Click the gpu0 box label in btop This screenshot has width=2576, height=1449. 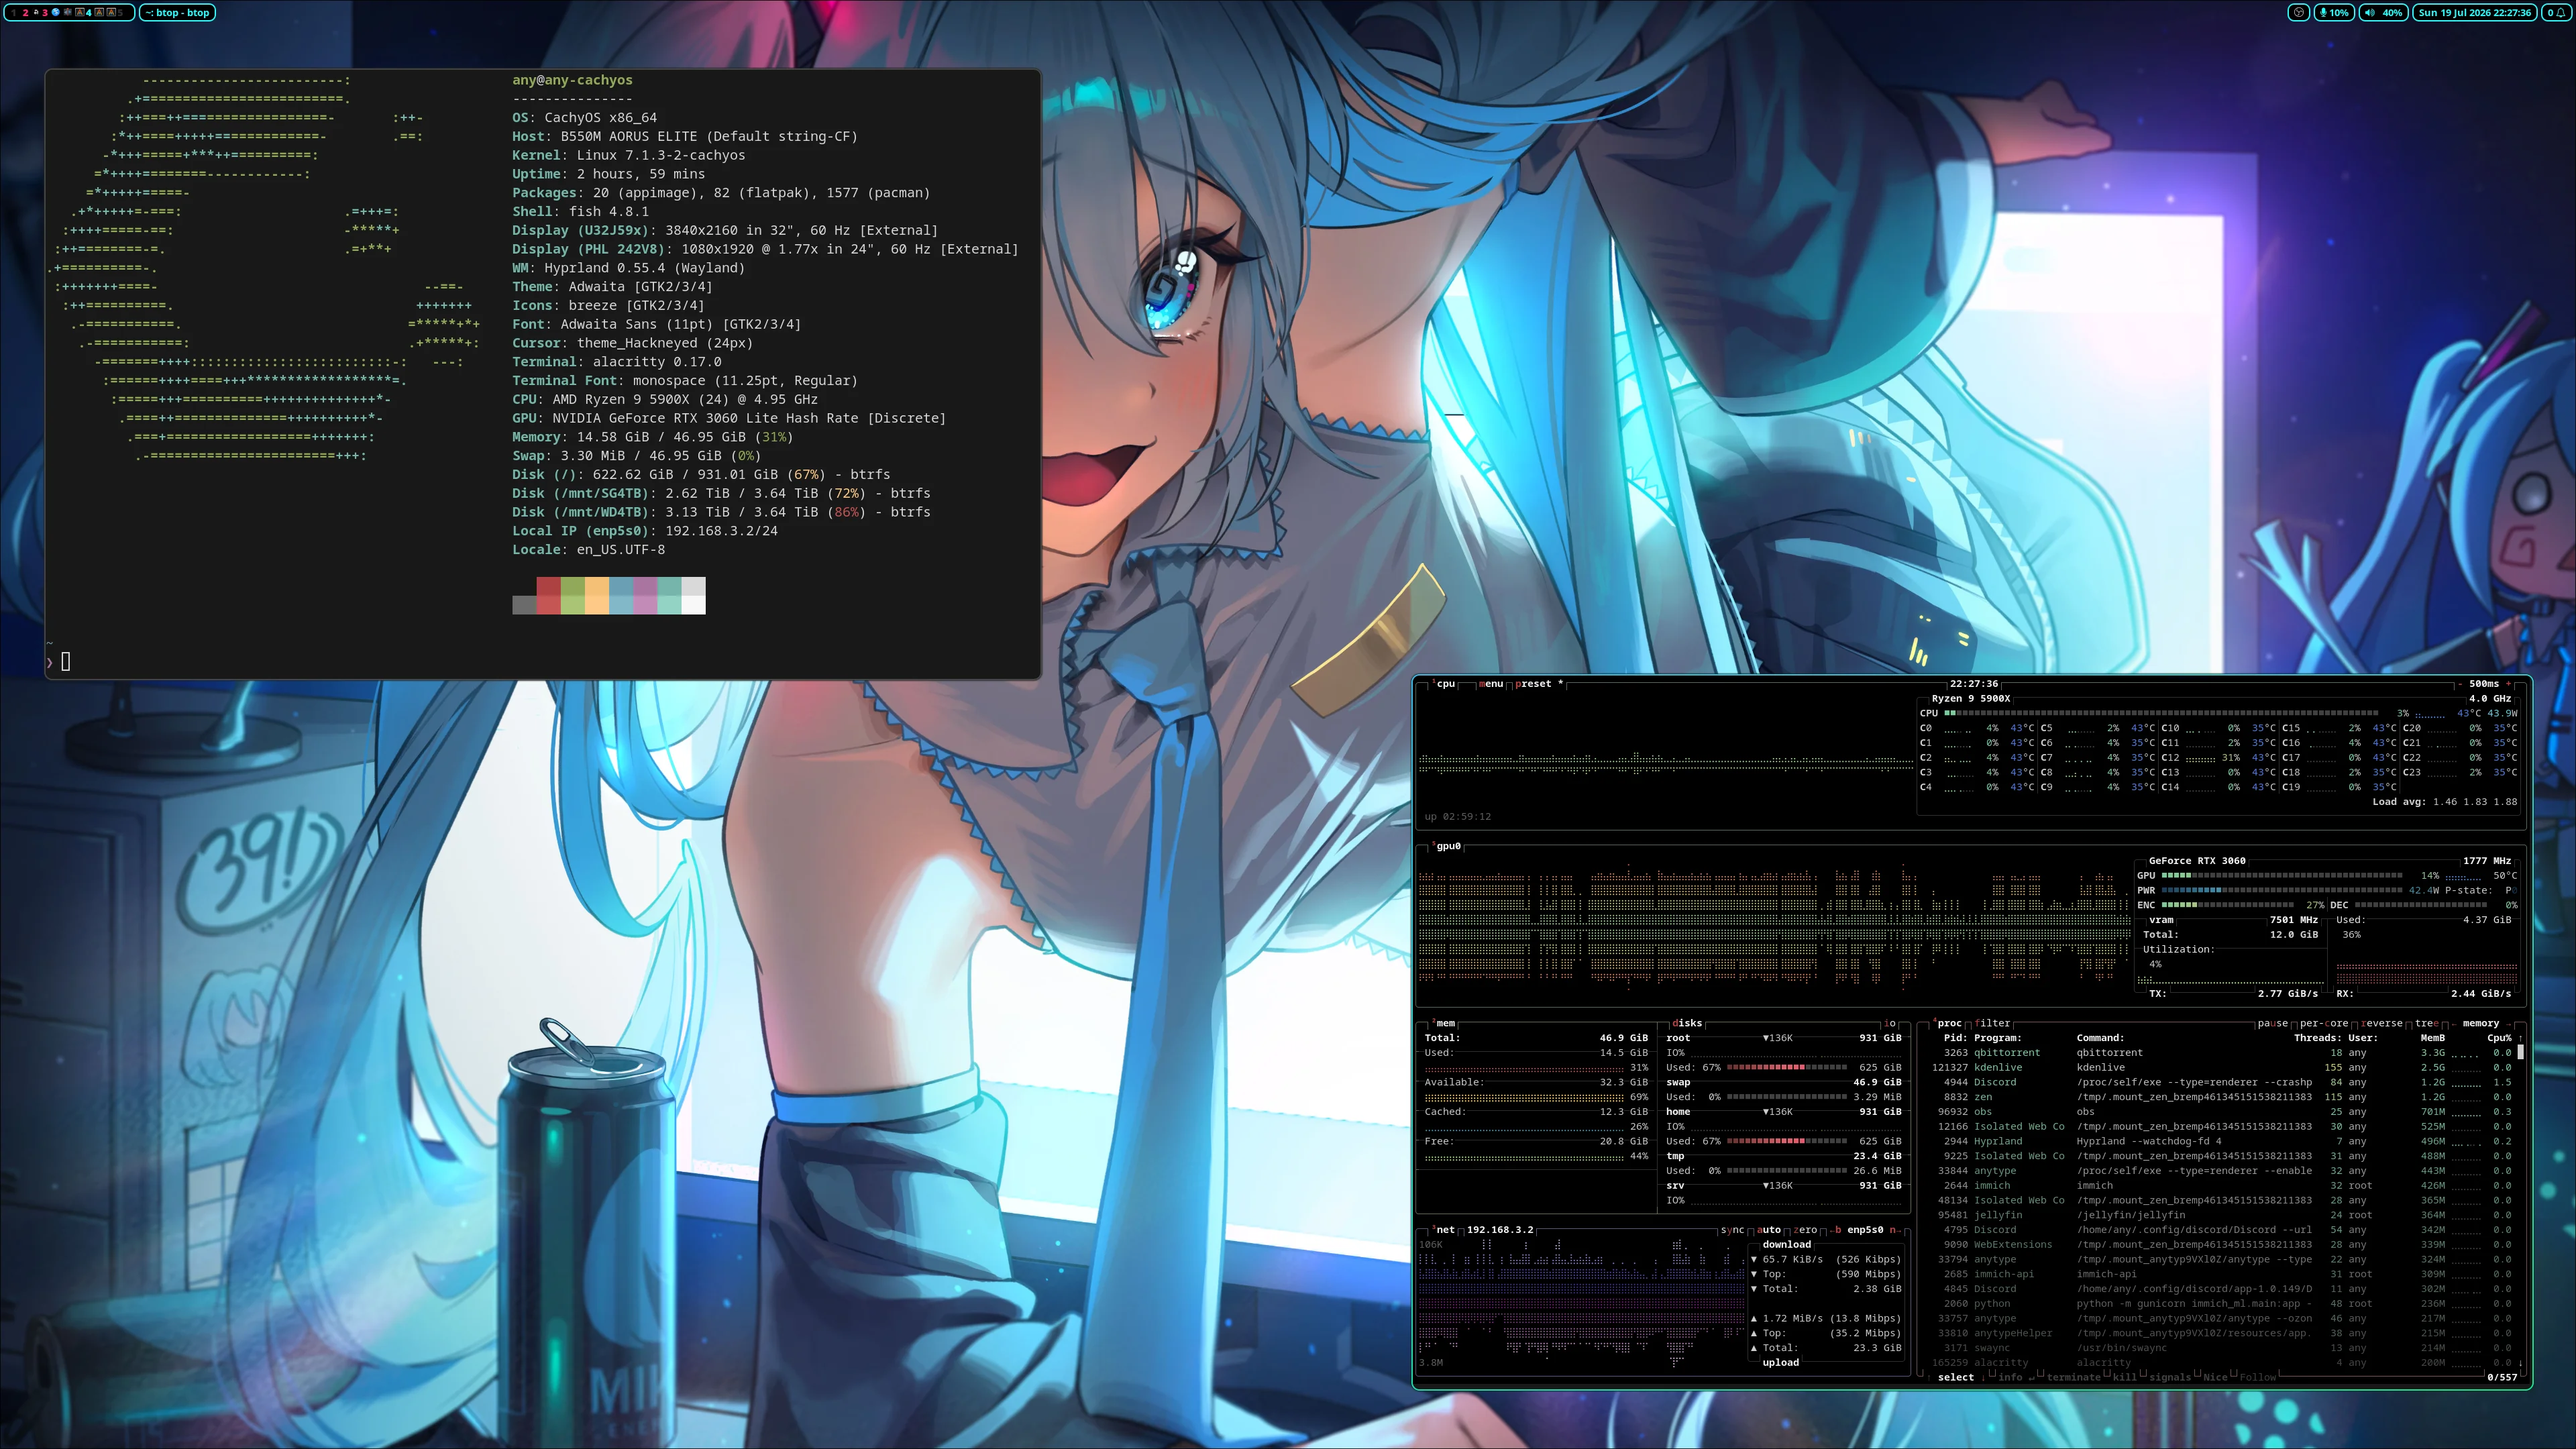(1448, 846)
